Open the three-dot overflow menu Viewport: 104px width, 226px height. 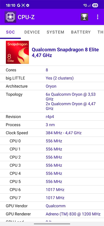point(98,17)
